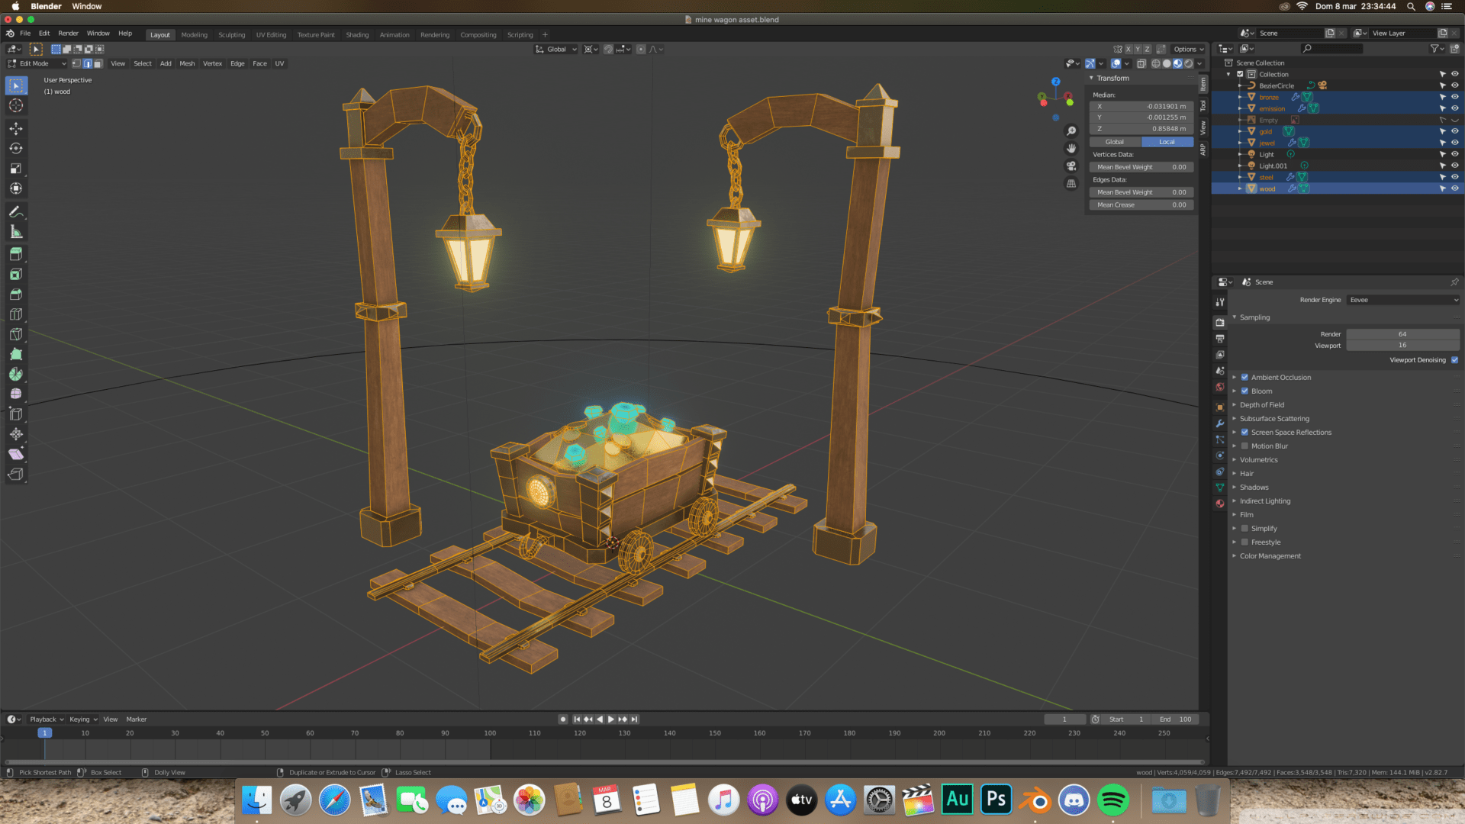
Task: Open the sidebar Tool tab
Action: pyautogui.click(x=1203, y=105)
